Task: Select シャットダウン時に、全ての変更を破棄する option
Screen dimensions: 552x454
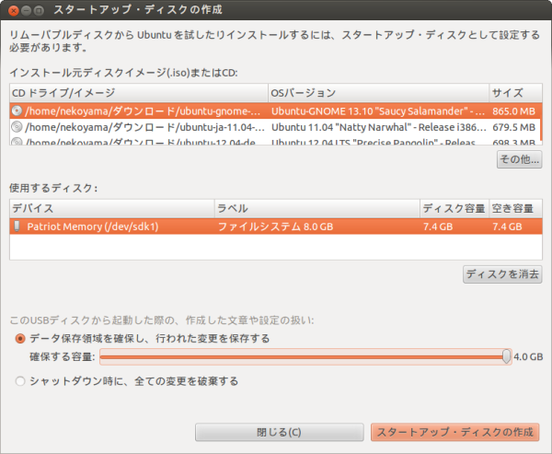Action: (x=20, y=380)
